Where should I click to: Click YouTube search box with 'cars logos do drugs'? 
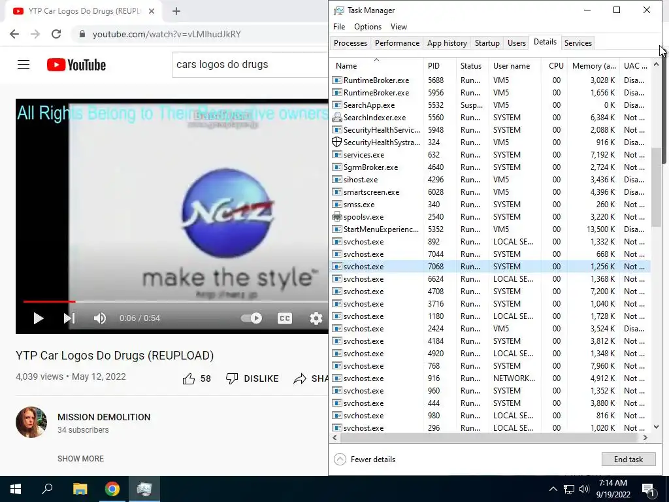250,65
